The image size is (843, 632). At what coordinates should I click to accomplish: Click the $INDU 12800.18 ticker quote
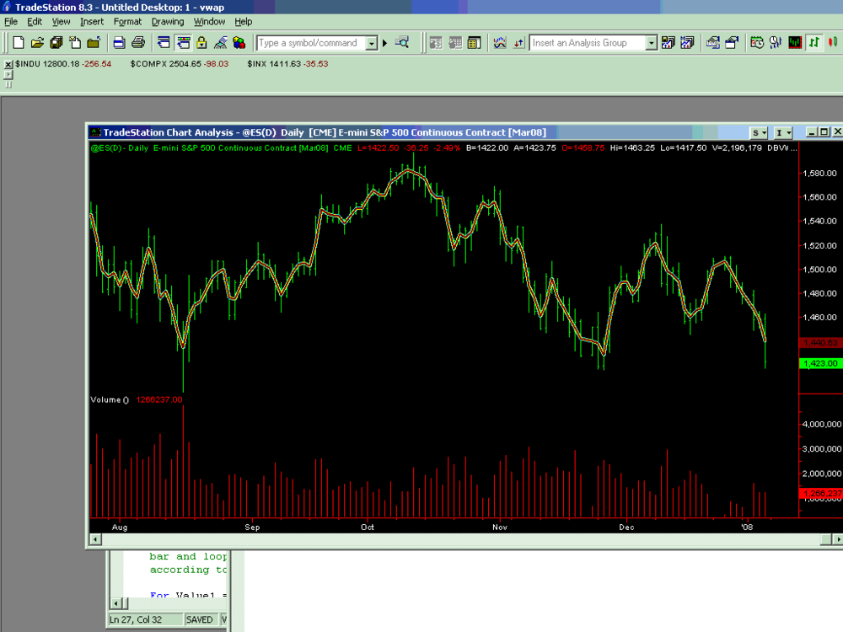(x=63, y=63)
